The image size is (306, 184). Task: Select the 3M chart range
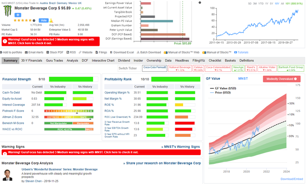coord(255,3)
